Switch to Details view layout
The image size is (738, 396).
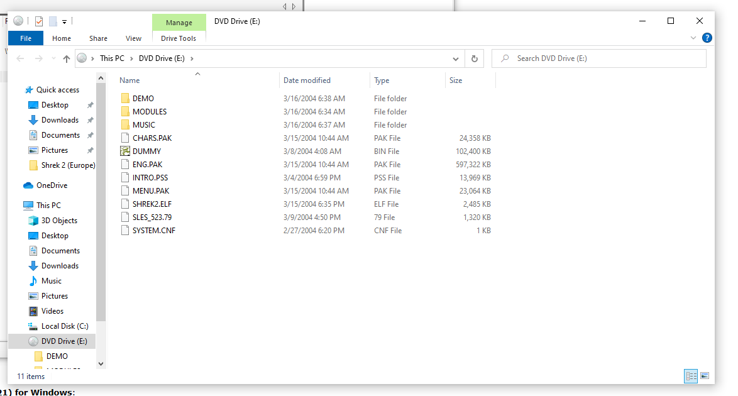pyautogui.click(x=691, y=376)
